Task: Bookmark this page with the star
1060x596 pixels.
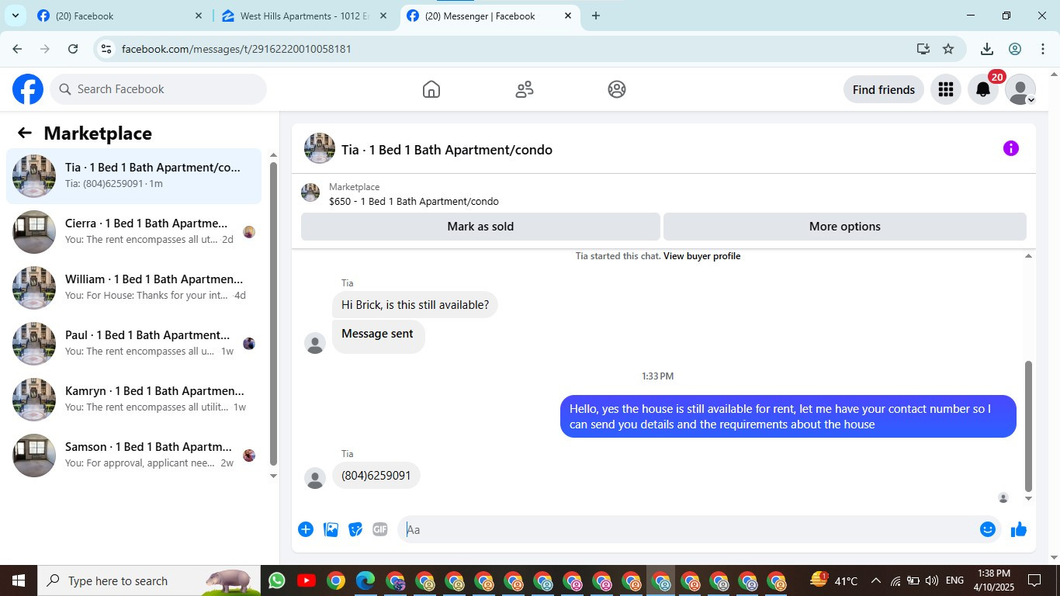Action: point(948,49)
